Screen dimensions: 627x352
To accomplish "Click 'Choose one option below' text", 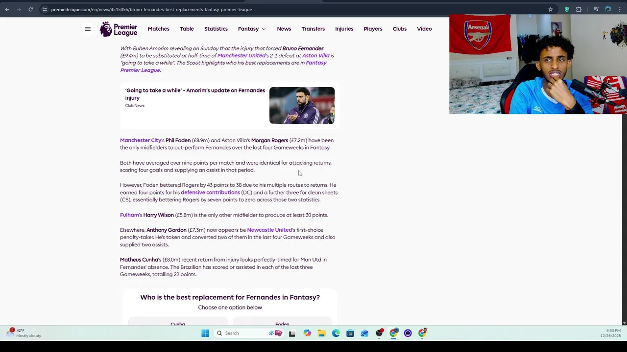I will [x=230, y=308].
